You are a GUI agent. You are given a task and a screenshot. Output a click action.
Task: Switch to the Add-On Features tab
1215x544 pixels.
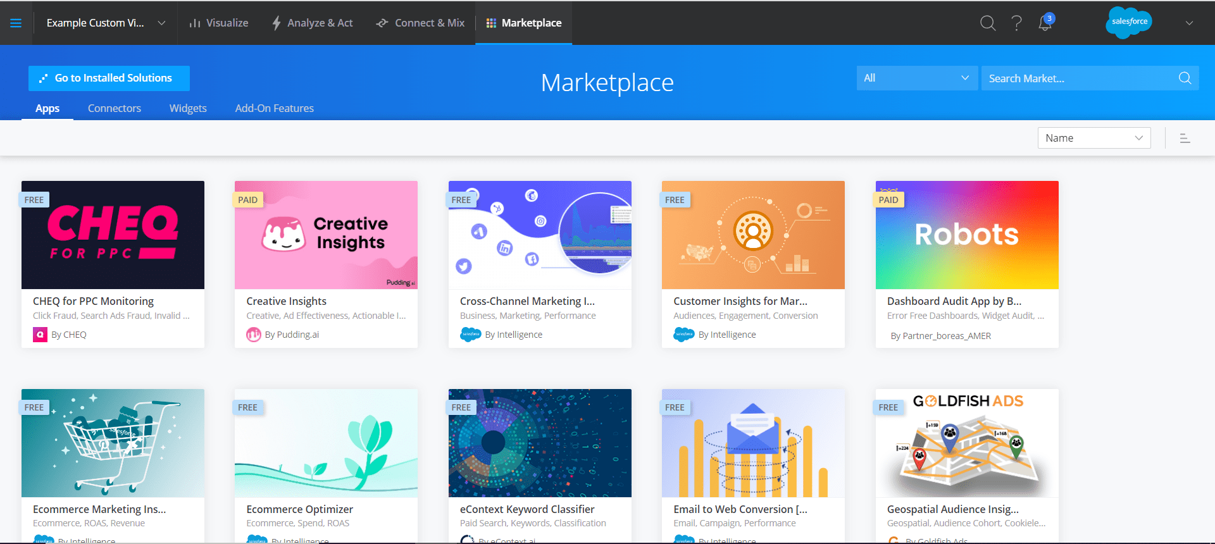[x=275, y=108]
